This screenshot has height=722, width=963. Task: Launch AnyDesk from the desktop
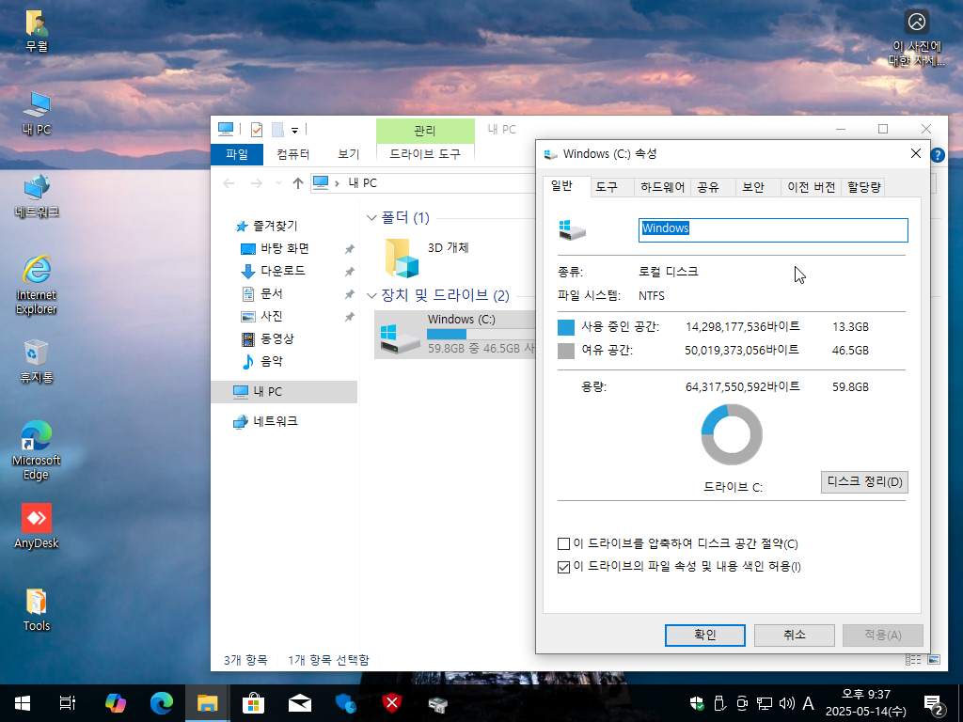[37, 526]
